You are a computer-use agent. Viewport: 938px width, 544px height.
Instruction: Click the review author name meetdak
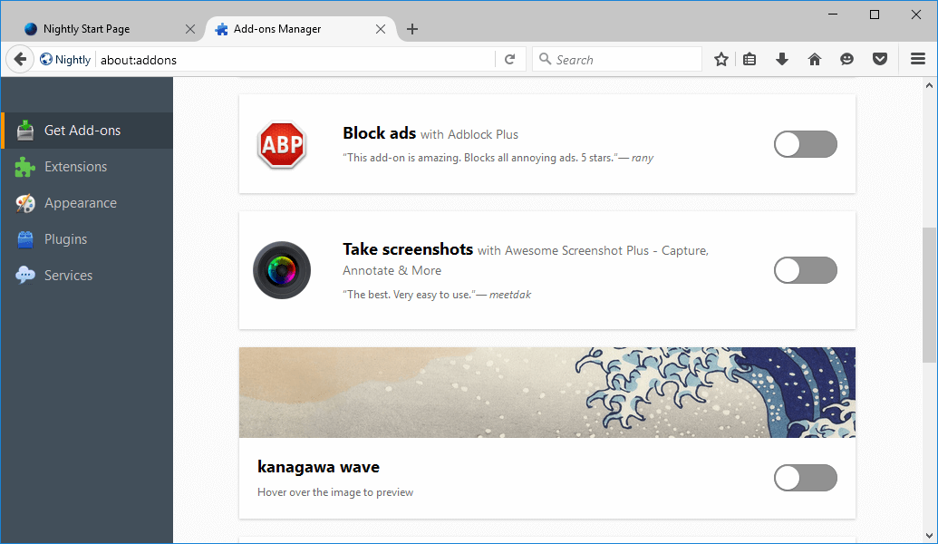pyautogui.click(x=510, y=295)
